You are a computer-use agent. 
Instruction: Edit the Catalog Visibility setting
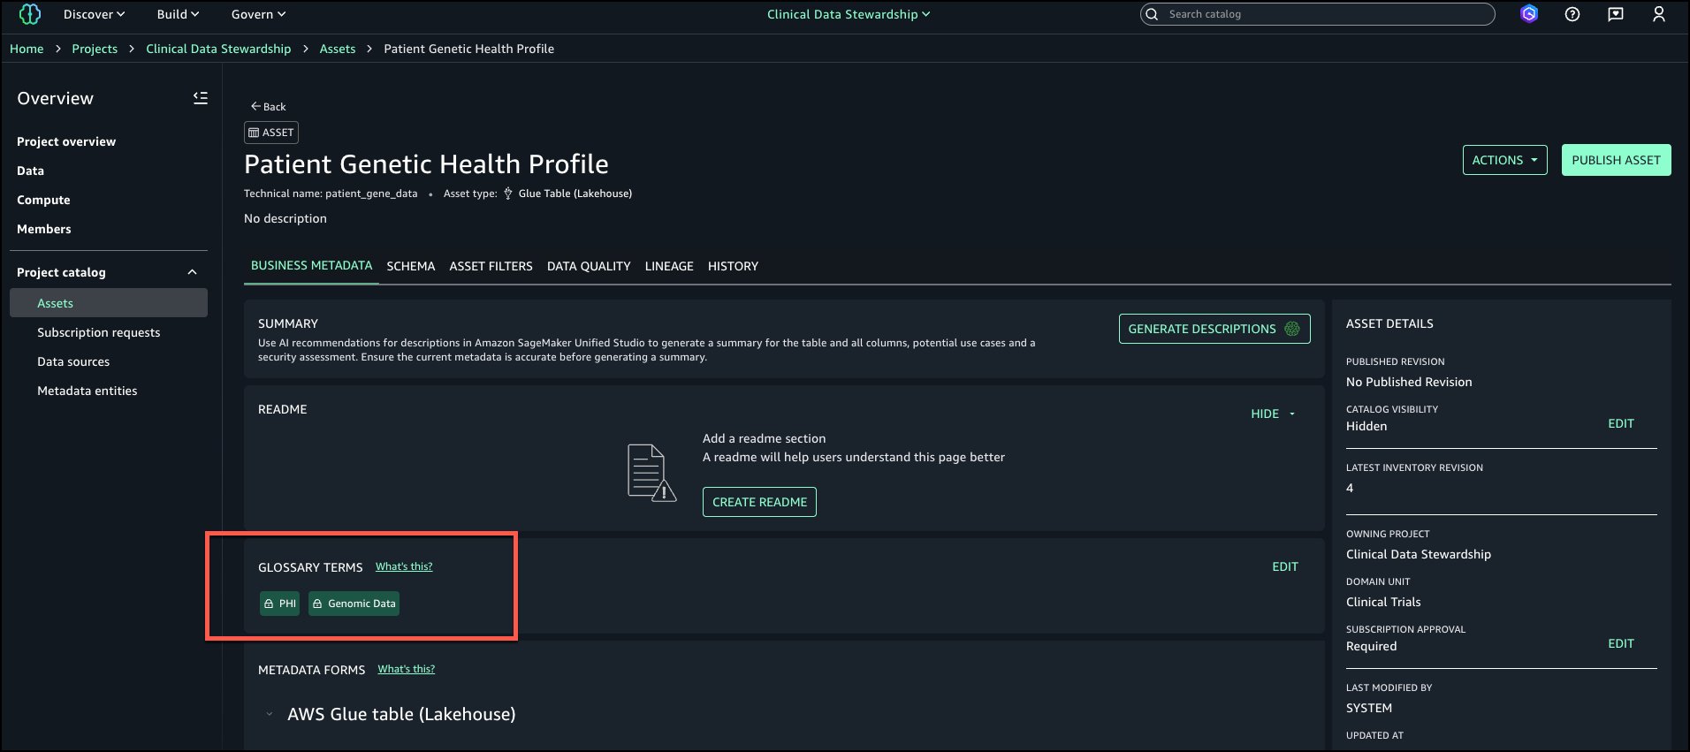[x=1620, y=423]
